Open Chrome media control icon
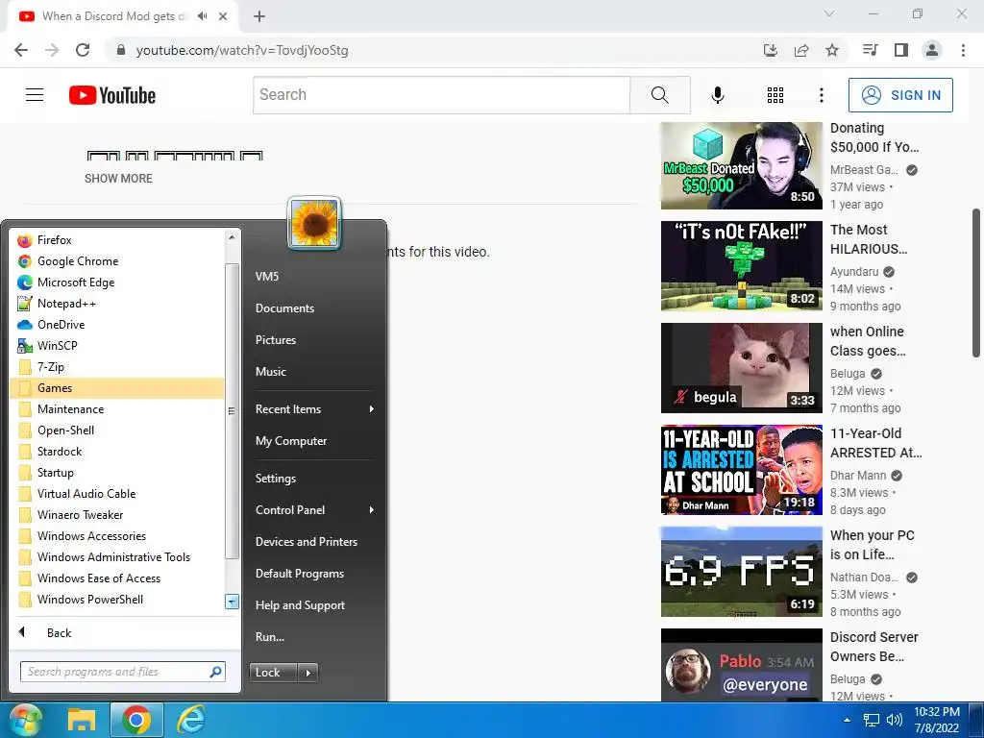This screenshot has width=984, height=738. 870,50
